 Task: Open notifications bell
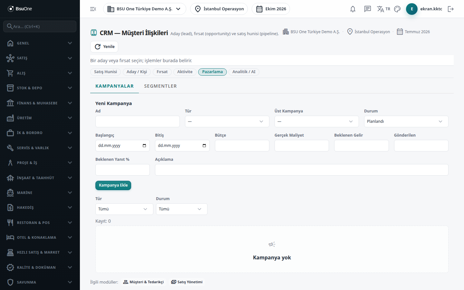[353, 9]
